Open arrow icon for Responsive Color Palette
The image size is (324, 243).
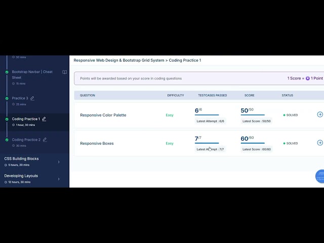point(320,114)
